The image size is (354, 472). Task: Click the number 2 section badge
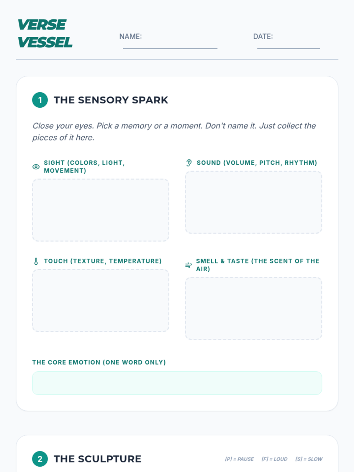(x=40, y=459)
